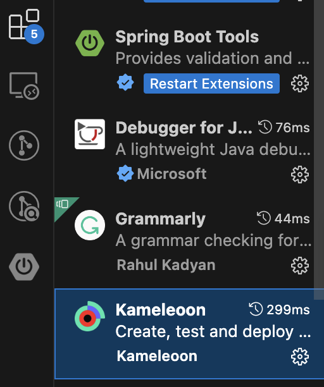
Task: Click the Kameleoon extension logo
Action: point(90,316)
